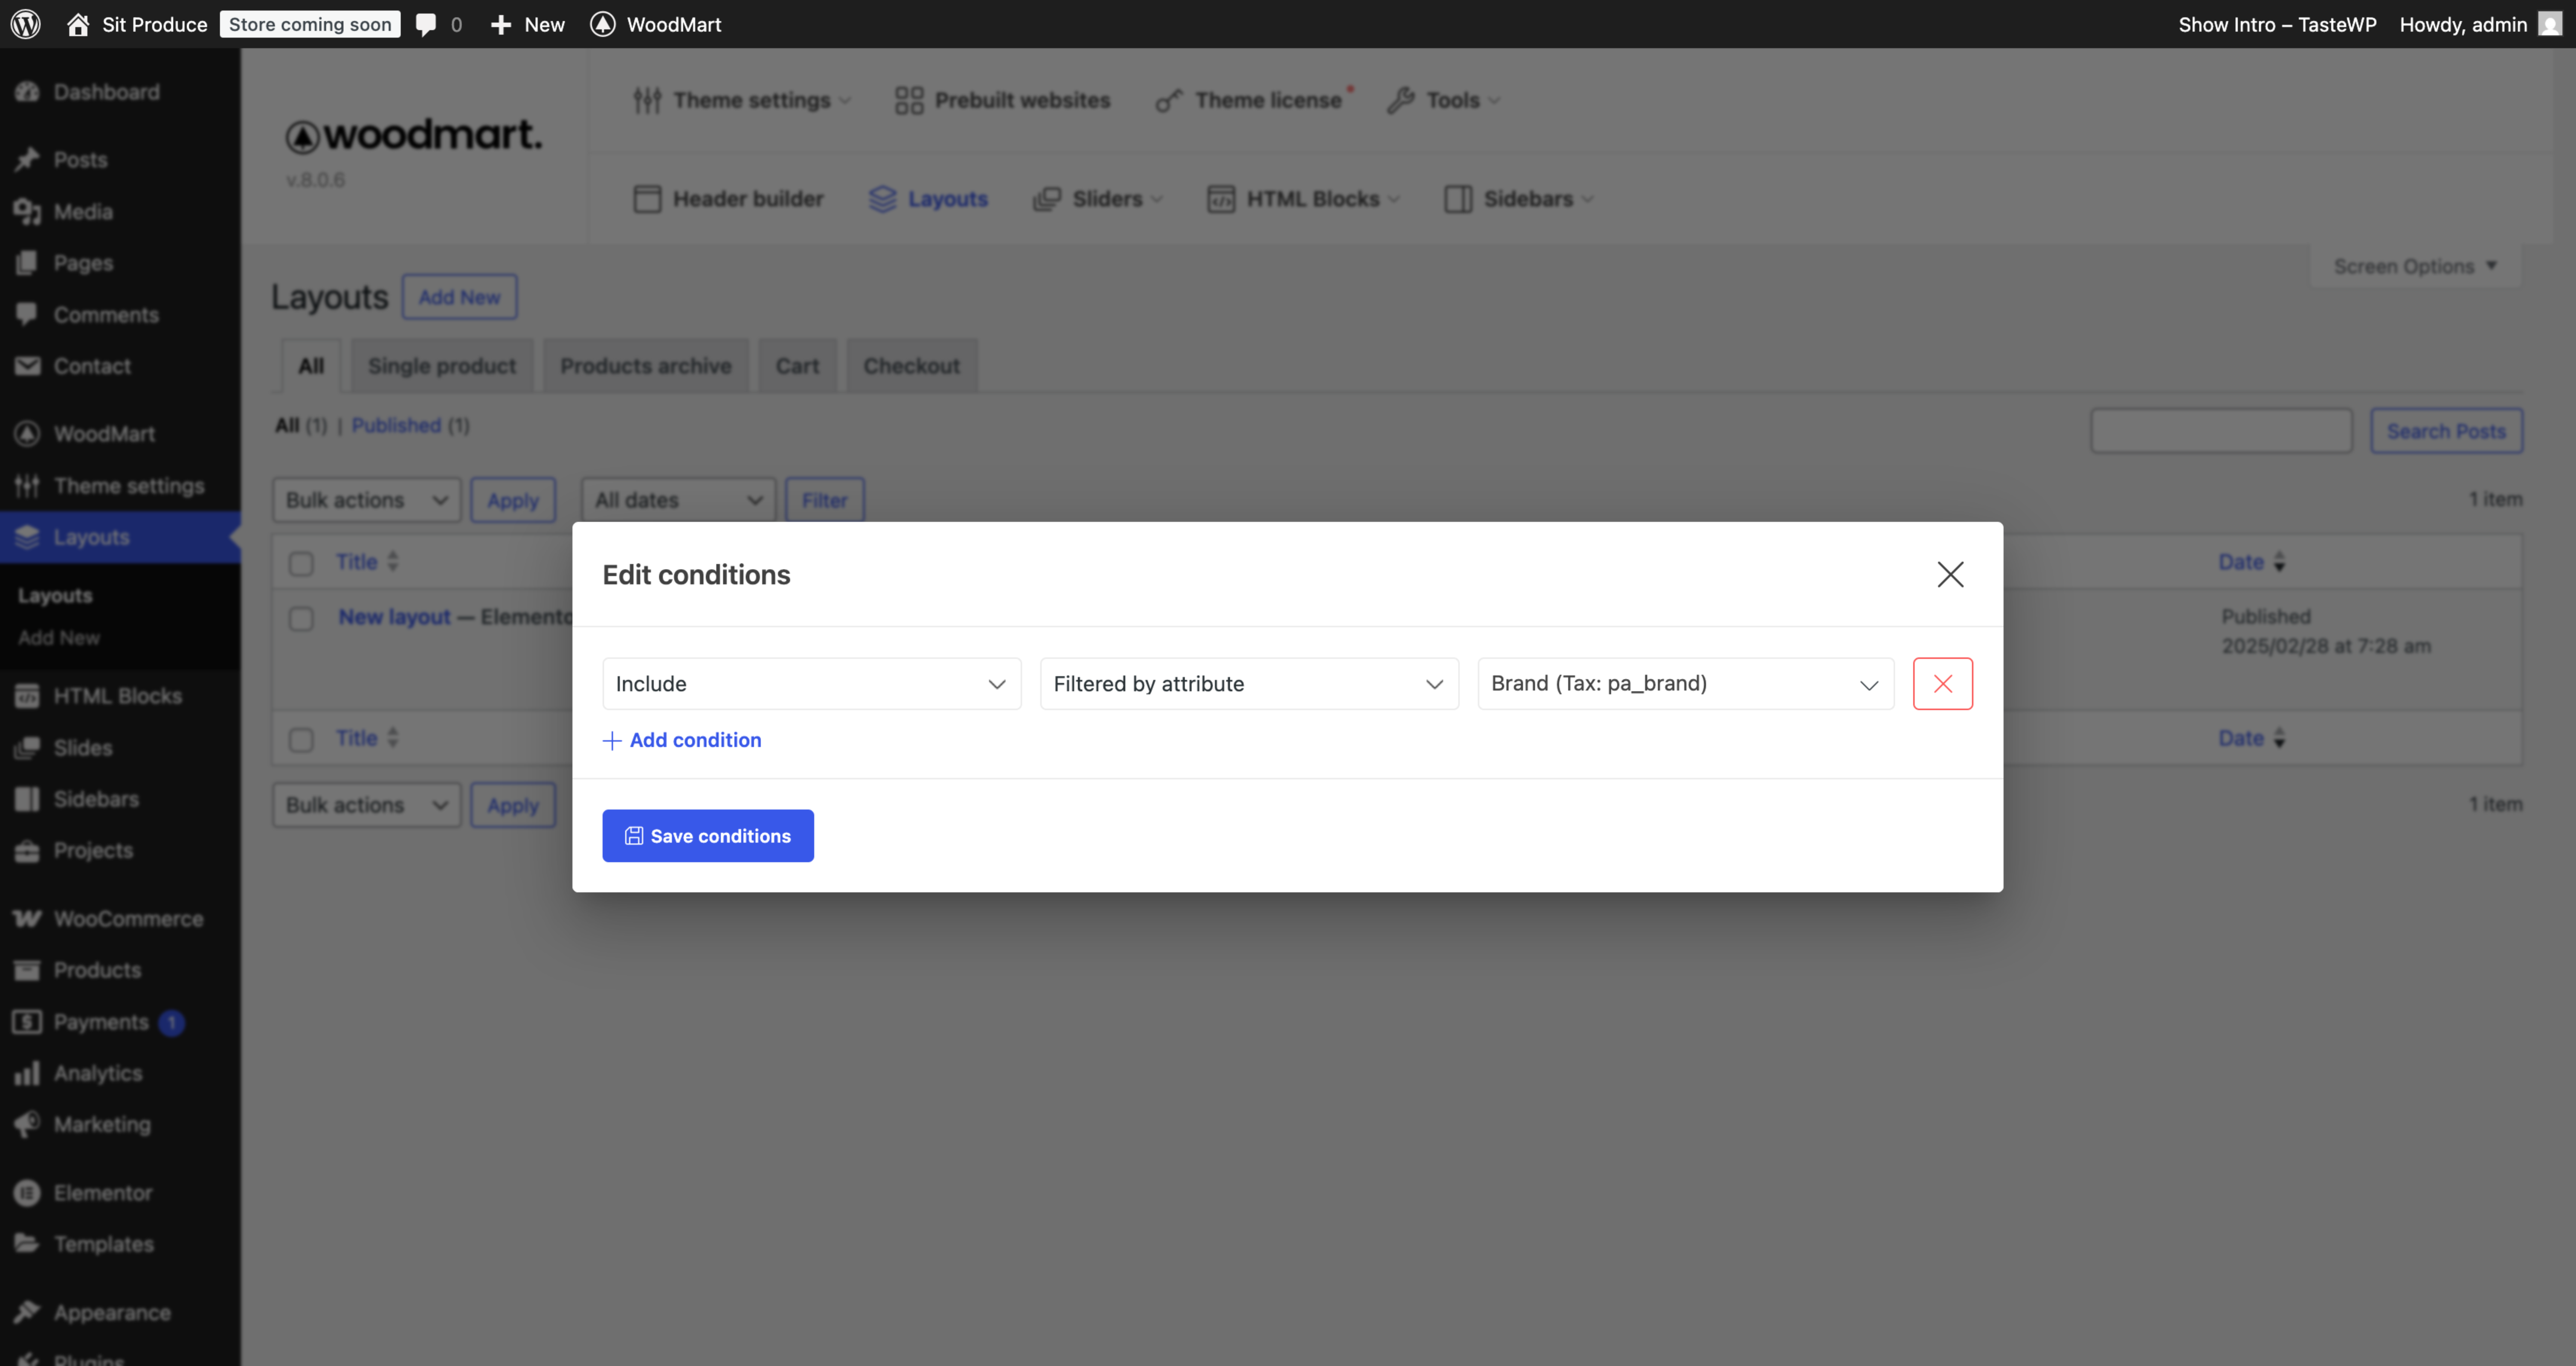2576x1366 pixels.
Task: Remove the condition with red X button
Action: coord(1942,684)
